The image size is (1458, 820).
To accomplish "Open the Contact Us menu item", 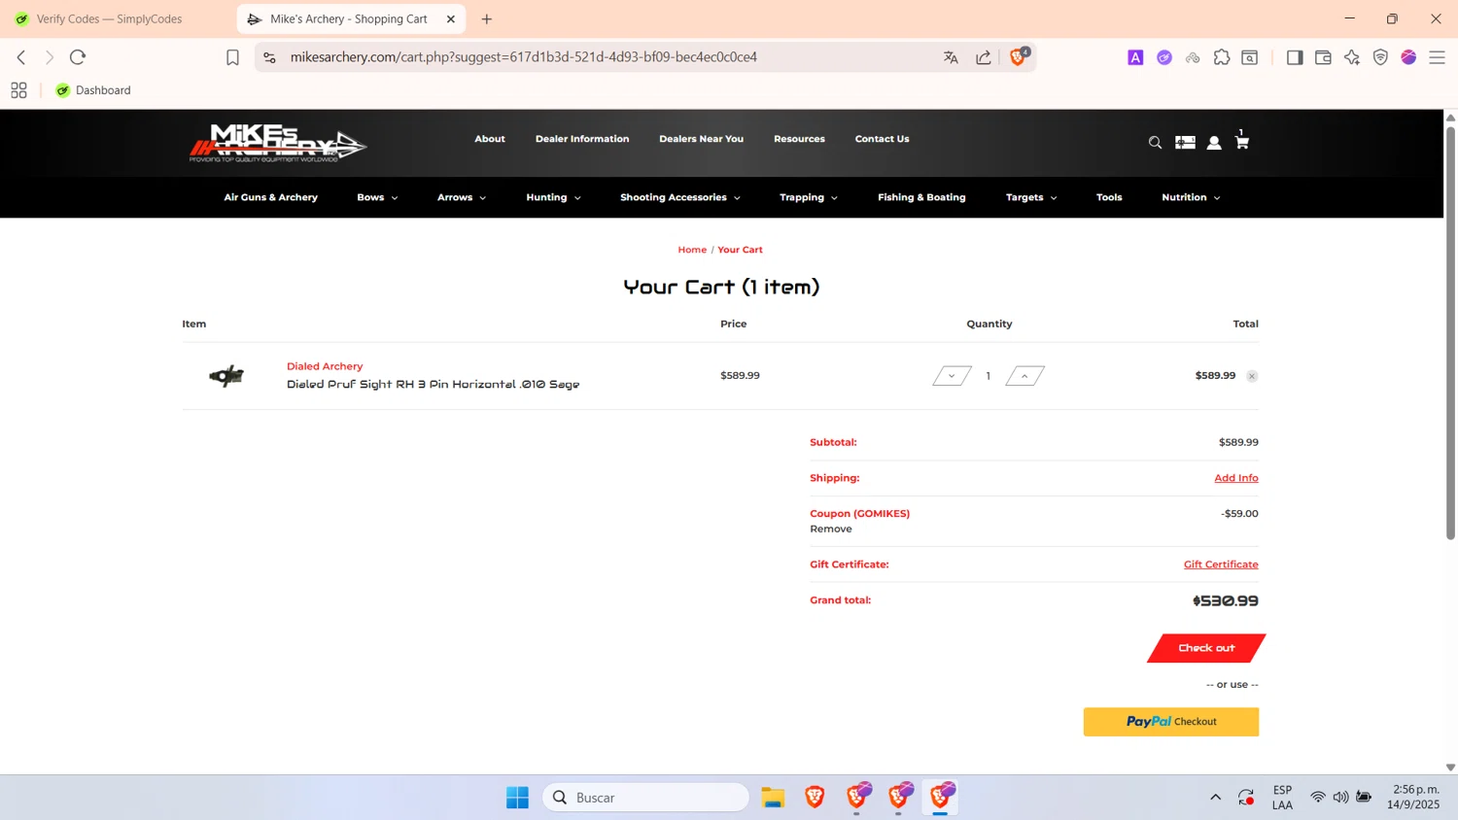I will pos(883,139).
